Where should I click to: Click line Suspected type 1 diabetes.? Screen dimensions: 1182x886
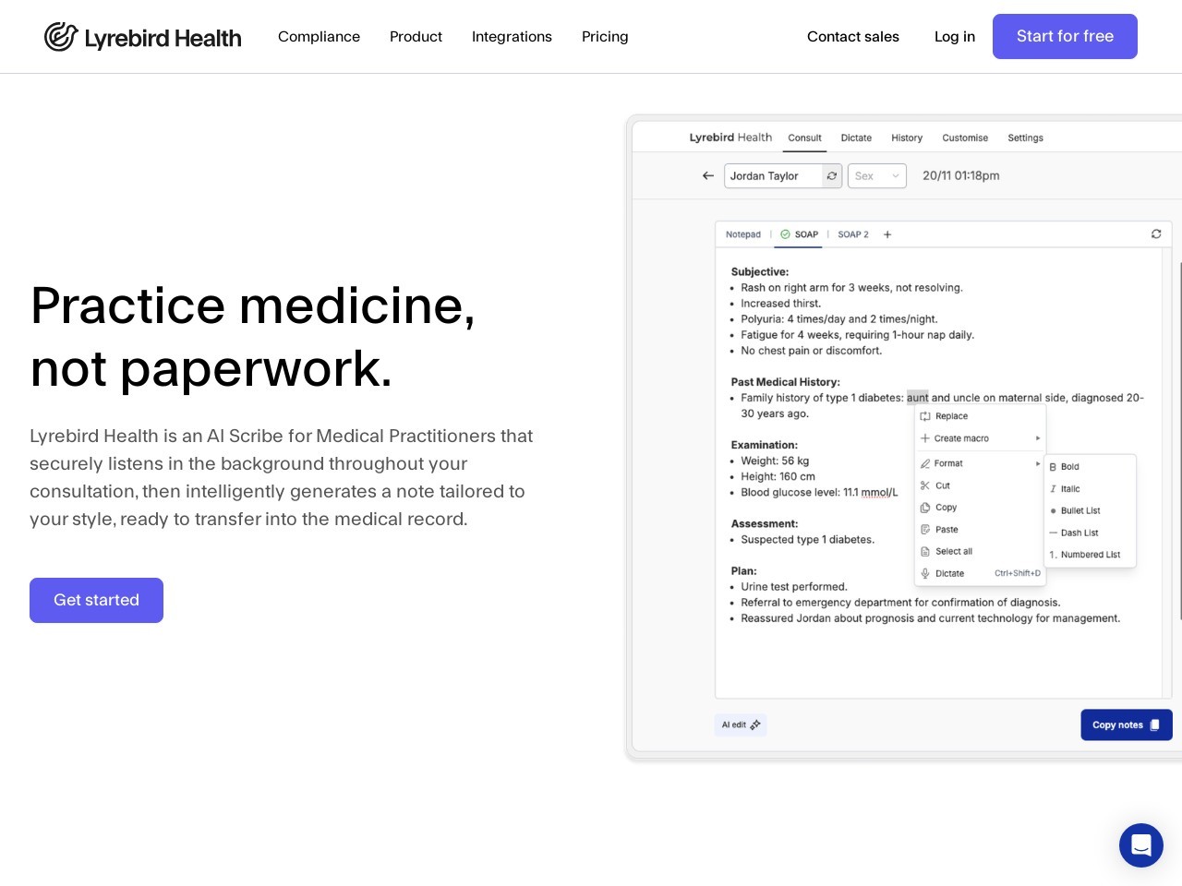coord(807,540)
